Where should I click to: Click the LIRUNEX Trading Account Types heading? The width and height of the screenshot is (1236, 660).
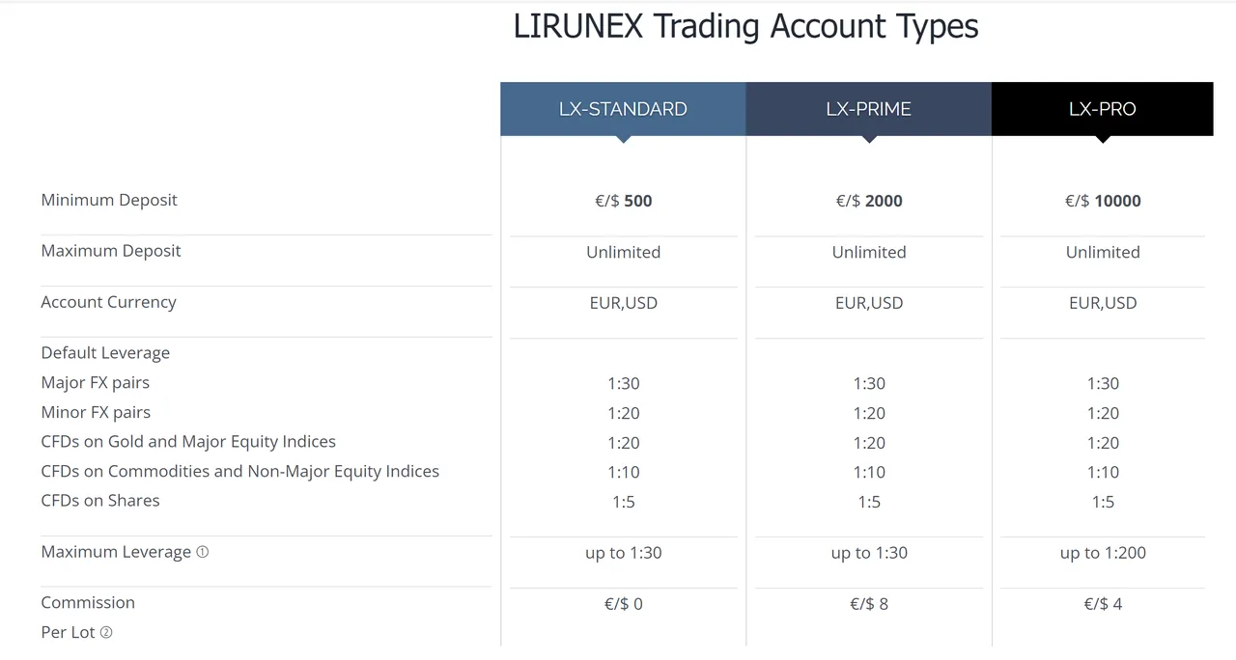point(745,26)
